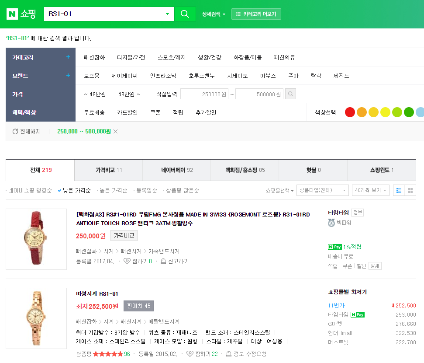The image size is (424, 363).
Task: Open the 상세검색 dropdown
Action: coord(214,14)
